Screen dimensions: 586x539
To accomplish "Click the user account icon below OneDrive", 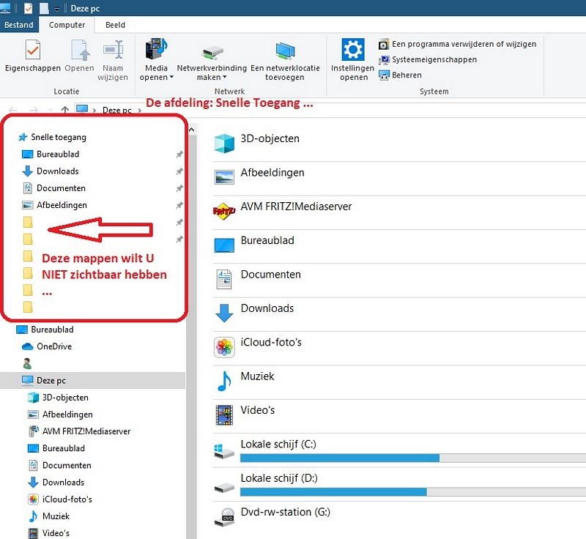I will pos(27,363).
